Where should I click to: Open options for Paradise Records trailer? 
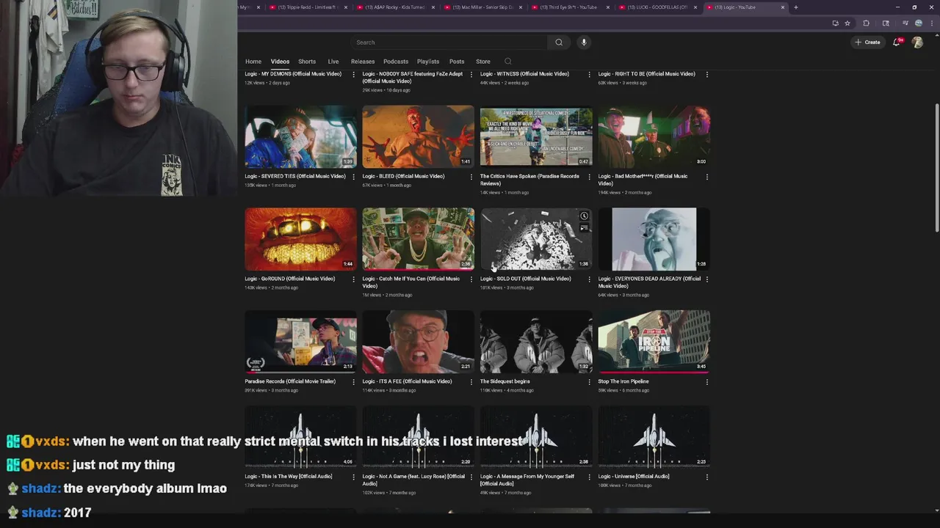tap(353, 382)
